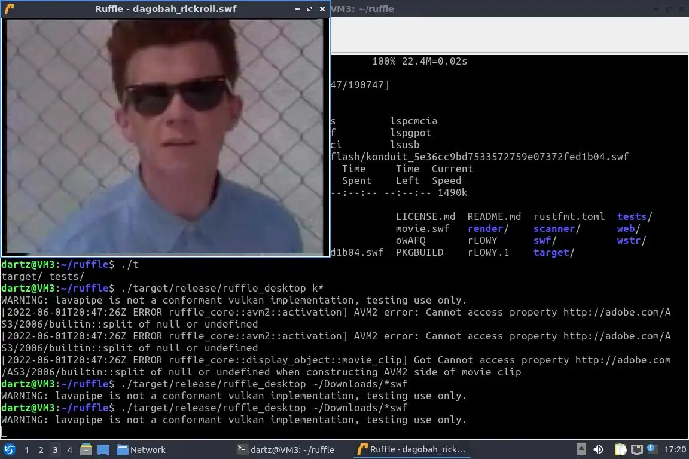Click 'lspcmcia' in terminal output
Viewport: 689px width, 459px height.
click(413, 121)
